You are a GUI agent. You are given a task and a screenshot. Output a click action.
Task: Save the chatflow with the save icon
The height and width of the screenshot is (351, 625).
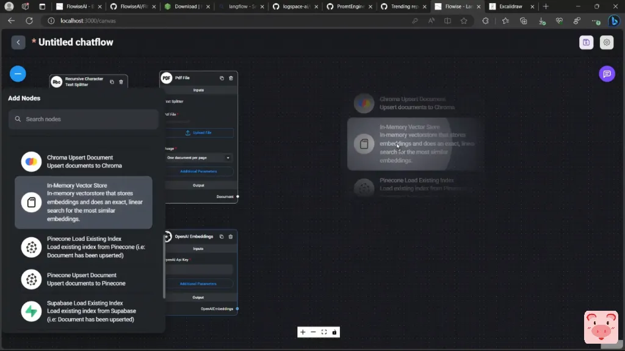pos(586,43)
